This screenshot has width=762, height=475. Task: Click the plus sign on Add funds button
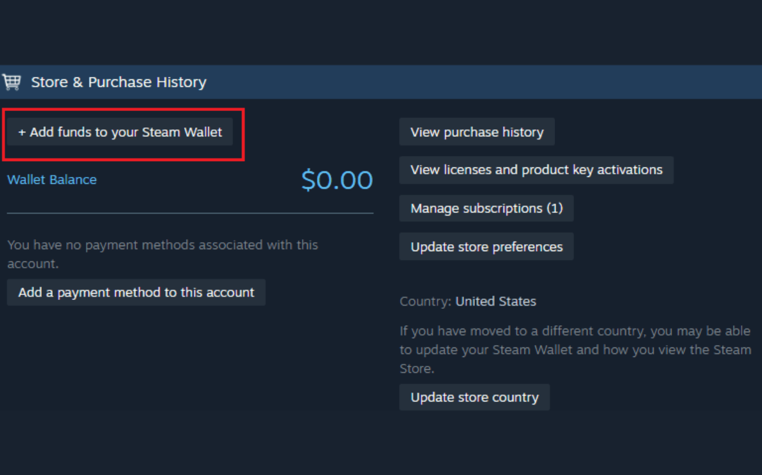tap(22, 133)
